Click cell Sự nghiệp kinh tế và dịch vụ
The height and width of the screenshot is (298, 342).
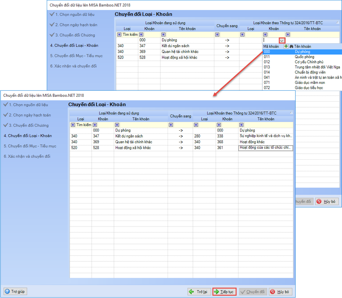[x=265, y=136]
